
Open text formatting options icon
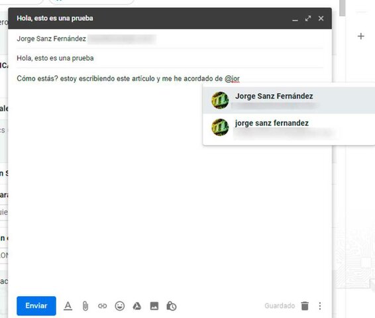point(68,306)
